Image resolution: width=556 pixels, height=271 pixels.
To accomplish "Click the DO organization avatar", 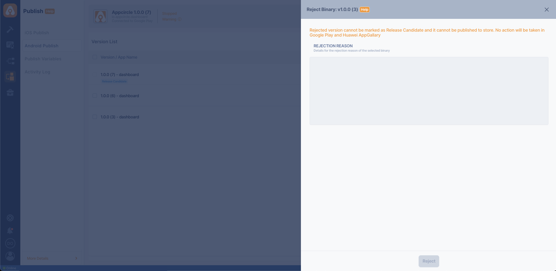I will point(10,243).
